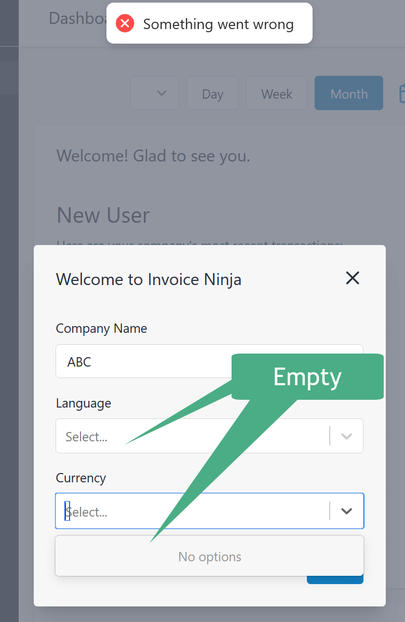Expand the Language dropdown chevron

pos(347,436)
